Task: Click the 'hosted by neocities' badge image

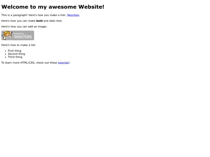Action: [17, 35]
